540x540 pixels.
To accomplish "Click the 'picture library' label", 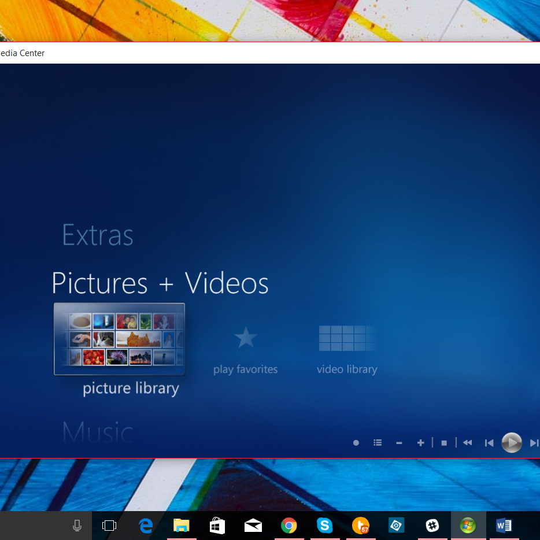I will [x=131, y=389].
